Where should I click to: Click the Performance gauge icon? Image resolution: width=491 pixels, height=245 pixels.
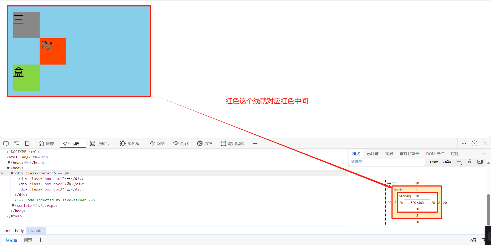coord(176,143)
